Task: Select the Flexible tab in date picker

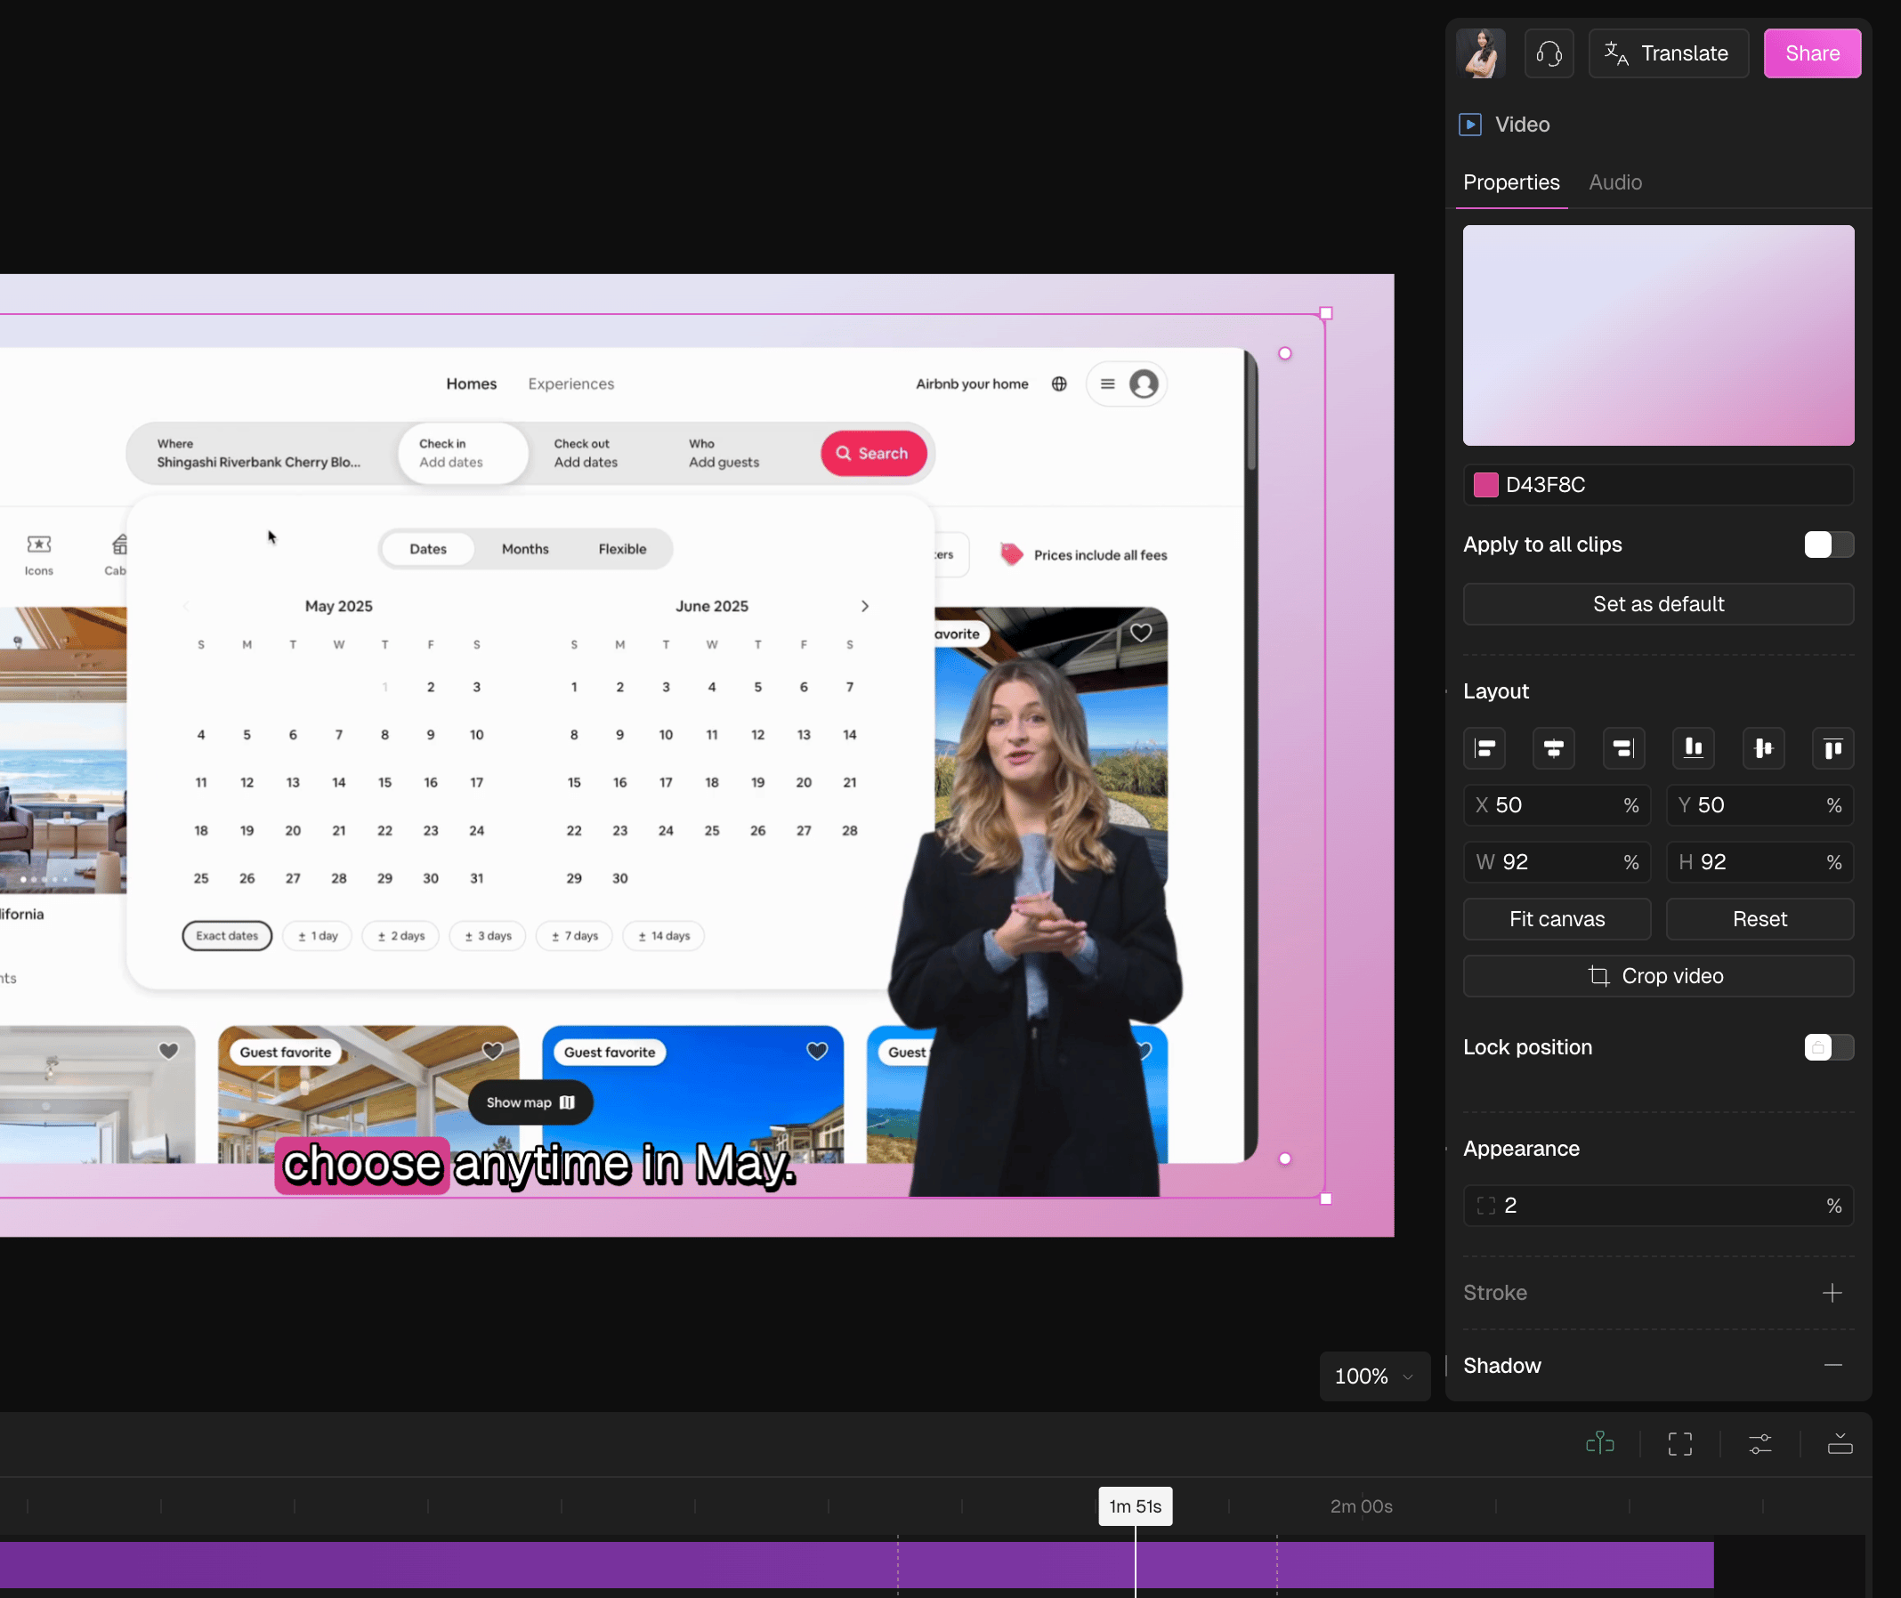Action: point(621,549)
